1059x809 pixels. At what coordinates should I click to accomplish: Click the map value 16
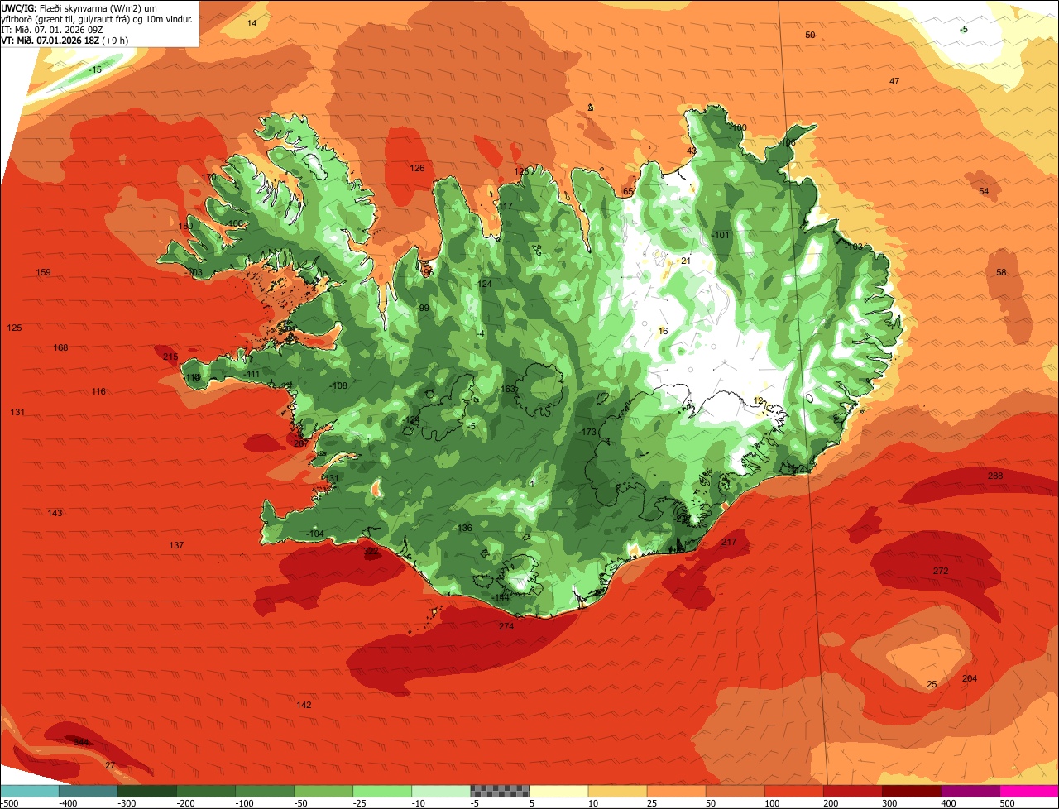[x=663, y=332]
